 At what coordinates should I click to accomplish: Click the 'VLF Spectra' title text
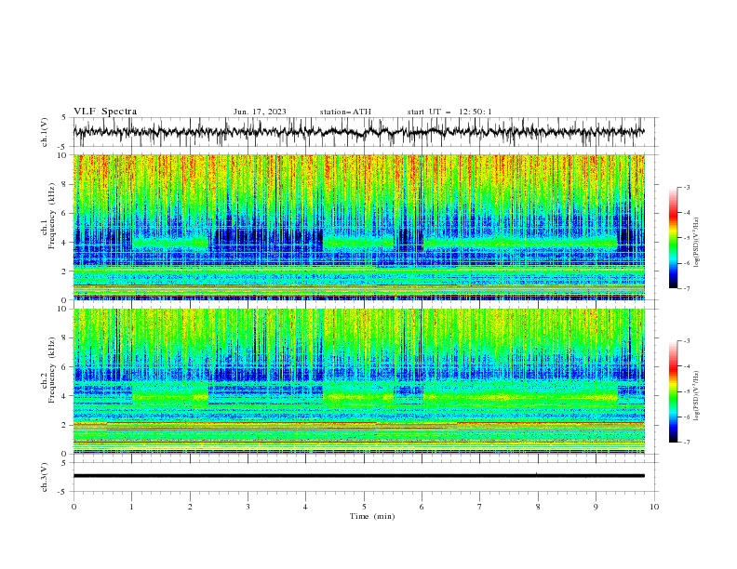[105, 112]
